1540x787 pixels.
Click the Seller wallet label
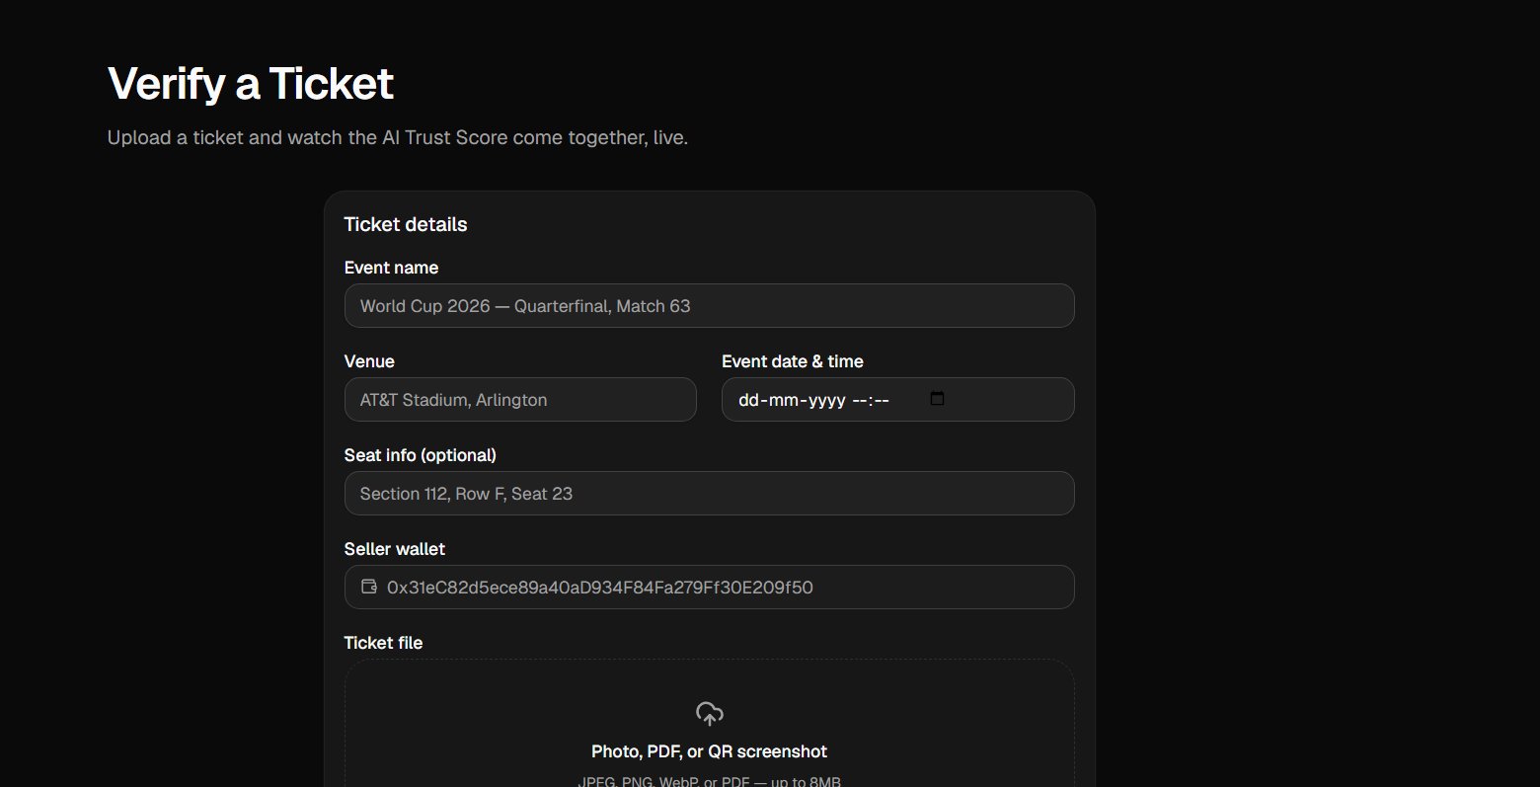[395, 549]
